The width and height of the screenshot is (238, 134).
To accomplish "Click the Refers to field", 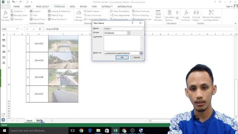I will (122, 53).
